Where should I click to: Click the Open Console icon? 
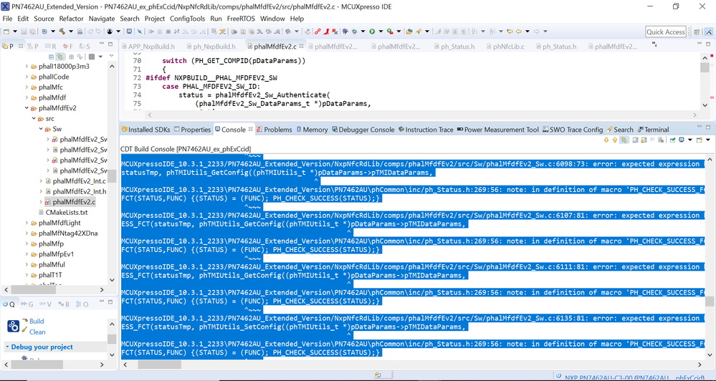click(700, 140)
